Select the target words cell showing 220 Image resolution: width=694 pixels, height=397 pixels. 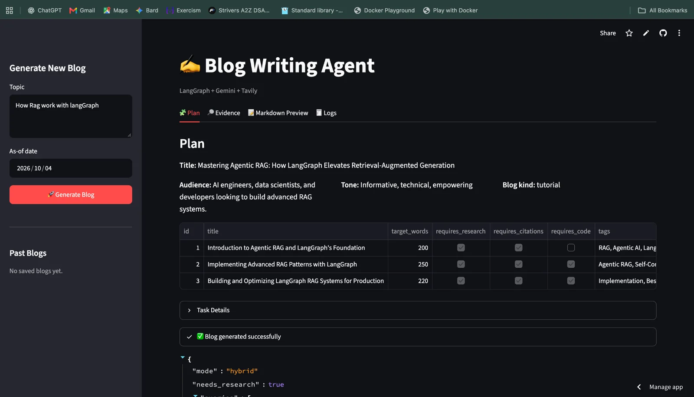coord(410,281)
